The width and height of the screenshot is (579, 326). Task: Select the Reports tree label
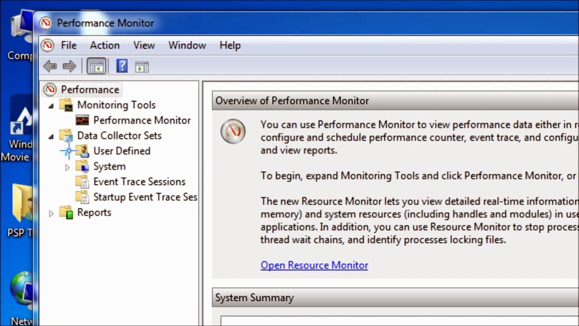94,212
